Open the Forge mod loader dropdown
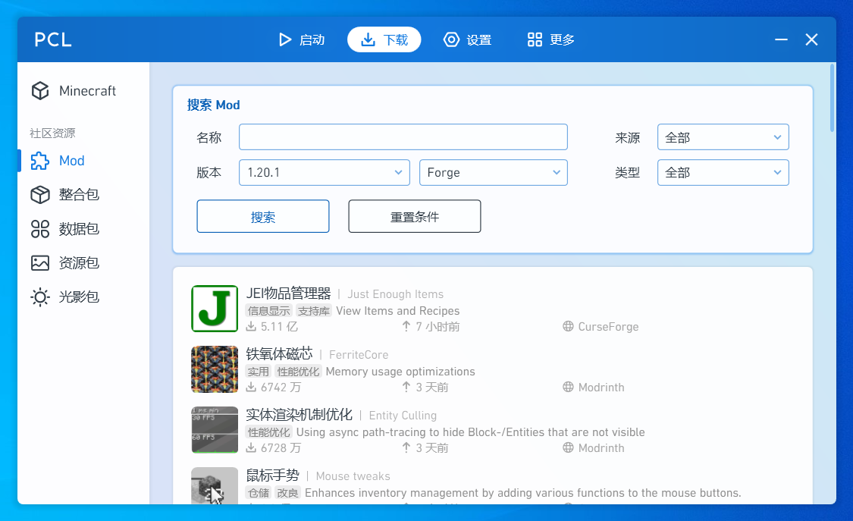The height and width of the screenshot is (521, 853). click(493, 173)
